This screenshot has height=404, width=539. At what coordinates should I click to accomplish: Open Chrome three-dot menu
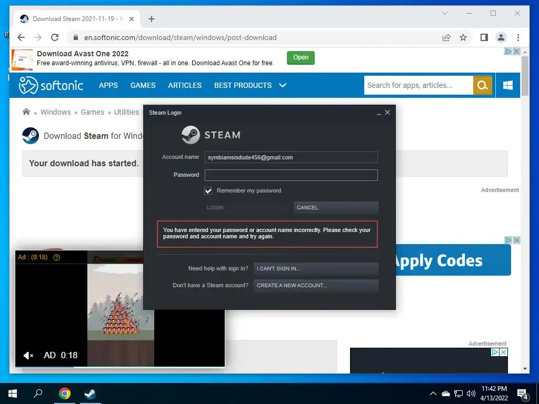click(518, 37)
